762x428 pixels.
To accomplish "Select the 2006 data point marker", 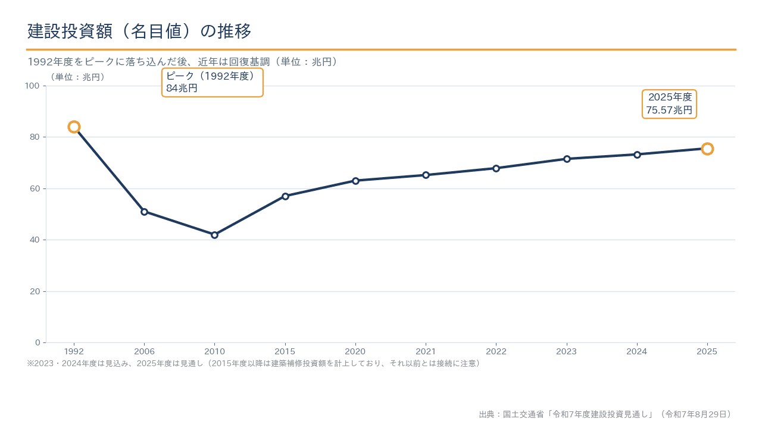I will click(x=144, y=212).
